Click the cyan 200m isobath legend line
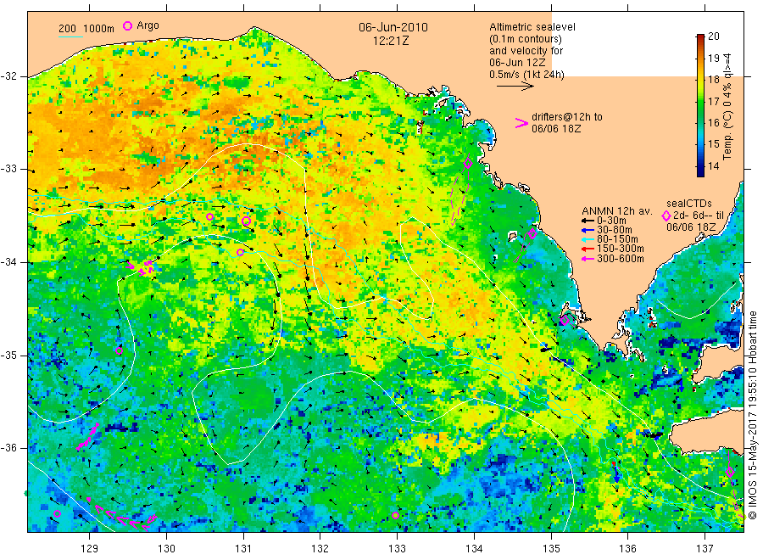763x560 pixels. tap(70, 36)
